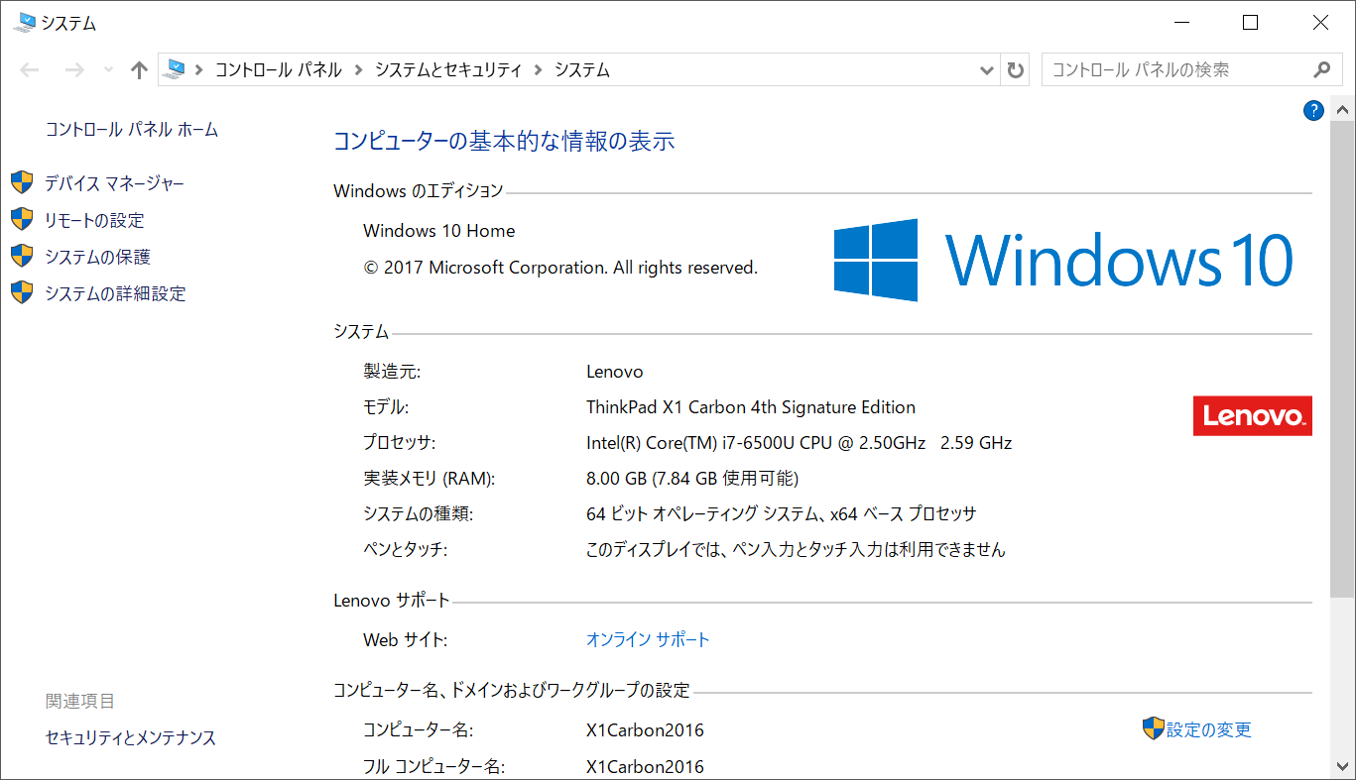Minimize the システム window
Screen dimensions: 1356x780
(x=1180, y=23)
